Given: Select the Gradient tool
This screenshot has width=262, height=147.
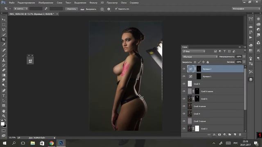Looking at the screenshot, I should click(4, 75).
